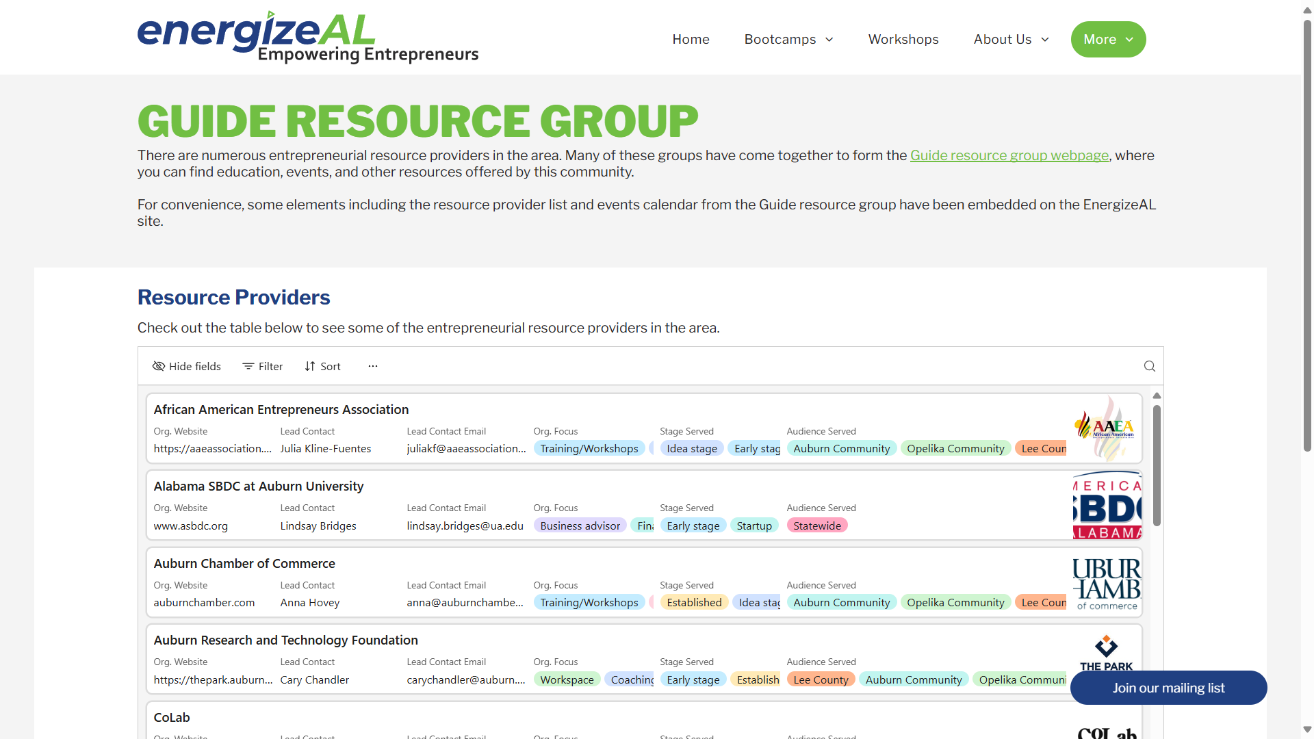Open the Workshops menu item

(903, 40)
